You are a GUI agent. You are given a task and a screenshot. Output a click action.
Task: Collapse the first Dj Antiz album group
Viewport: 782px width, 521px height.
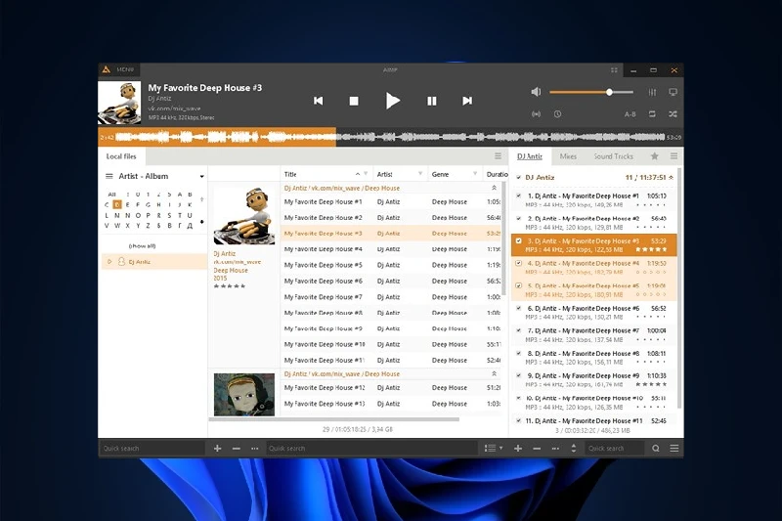click(x=494, y=188)
